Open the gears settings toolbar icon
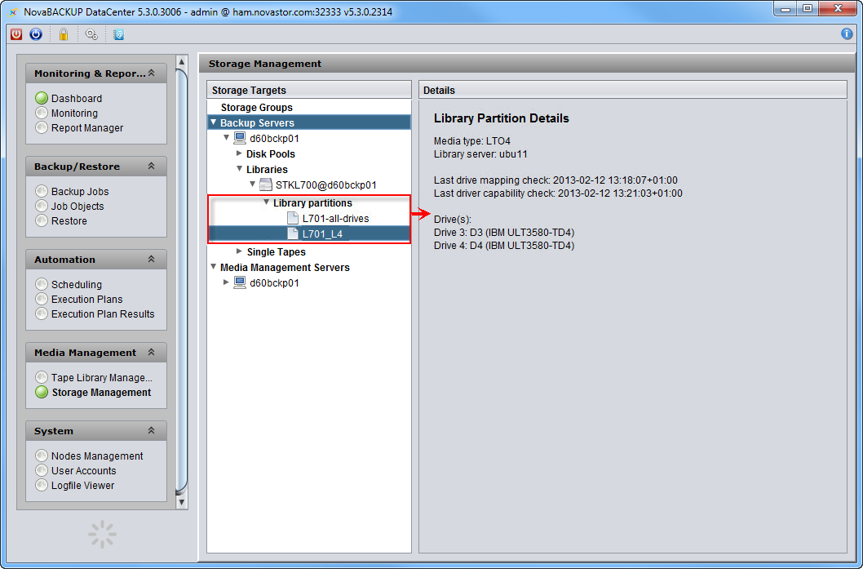Viewport: 863px width, 569px height. click(91, 34)
